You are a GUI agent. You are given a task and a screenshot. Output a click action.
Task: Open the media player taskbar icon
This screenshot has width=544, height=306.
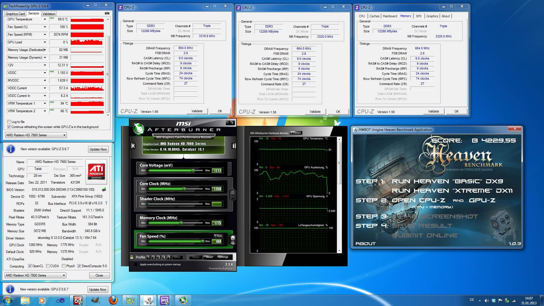point(42,300)
